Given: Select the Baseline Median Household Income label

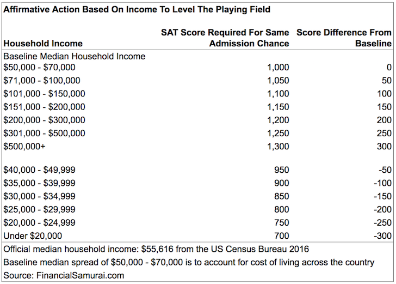Looking at the screenshot, I should pyautogui.click(x=75, y=56).
